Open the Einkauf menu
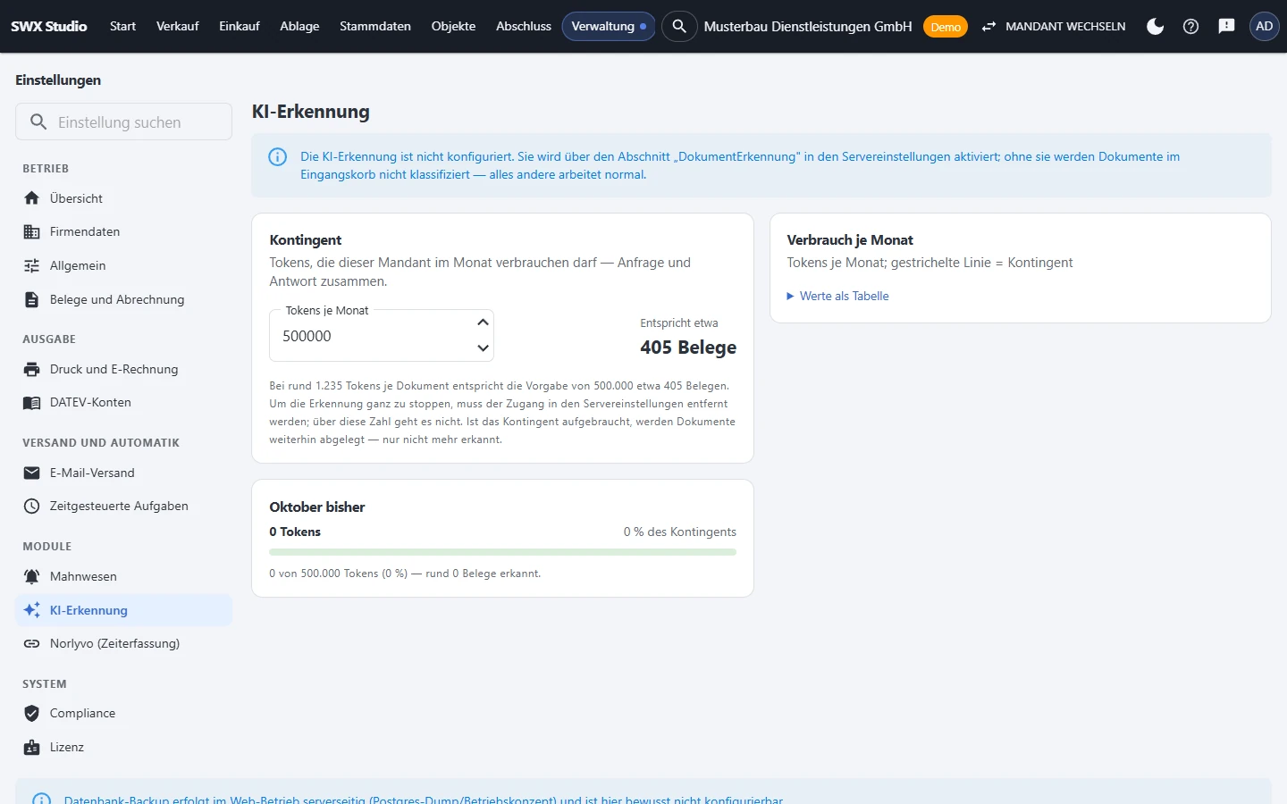Image resolution: width=1287 pixels, height=804 pixels. [x=240, y=26]
